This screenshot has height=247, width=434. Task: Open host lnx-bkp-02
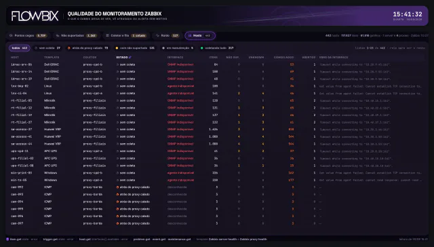coord(20,86)
